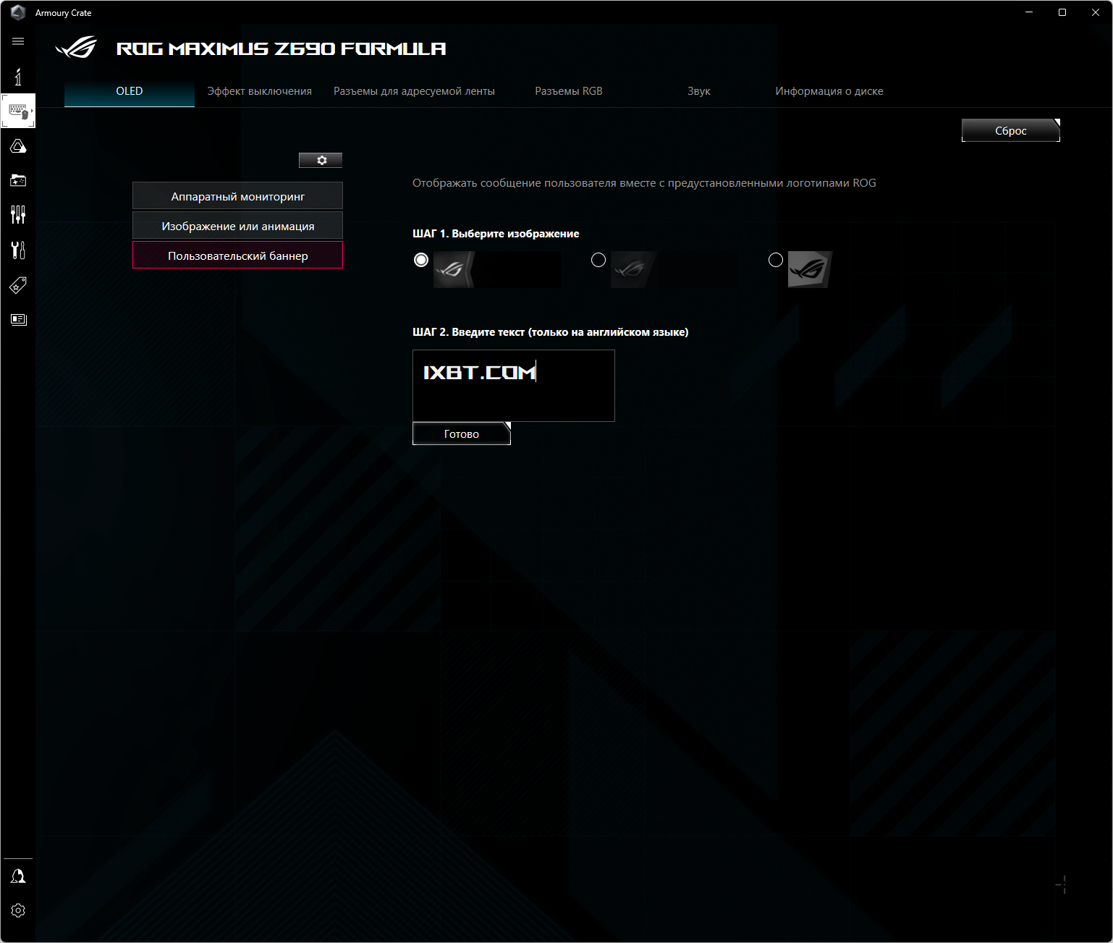Open the Эффект выключения tab
This screenshot has width=1113, height=943.
[x=260, y=91]
